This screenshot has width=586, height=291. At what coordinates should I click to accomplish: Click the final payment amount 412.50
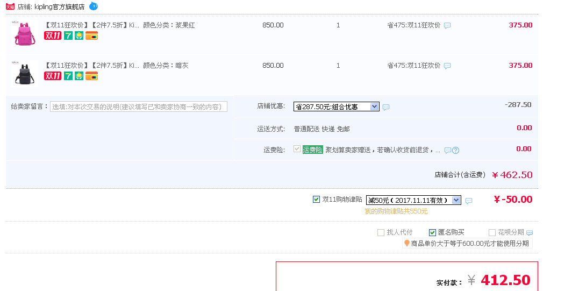[x=505, y=280]
